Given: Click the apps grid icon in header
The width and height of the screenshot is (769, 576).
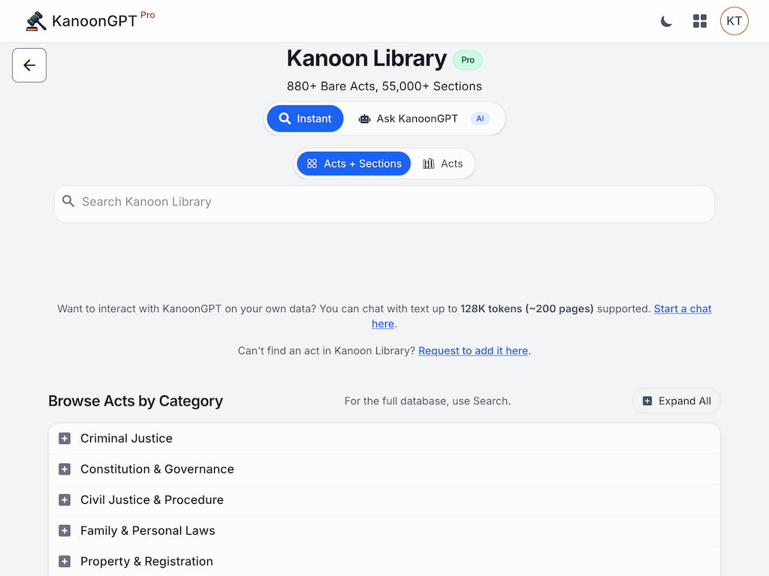Looking at the screenshot, I should click(700, 21).
